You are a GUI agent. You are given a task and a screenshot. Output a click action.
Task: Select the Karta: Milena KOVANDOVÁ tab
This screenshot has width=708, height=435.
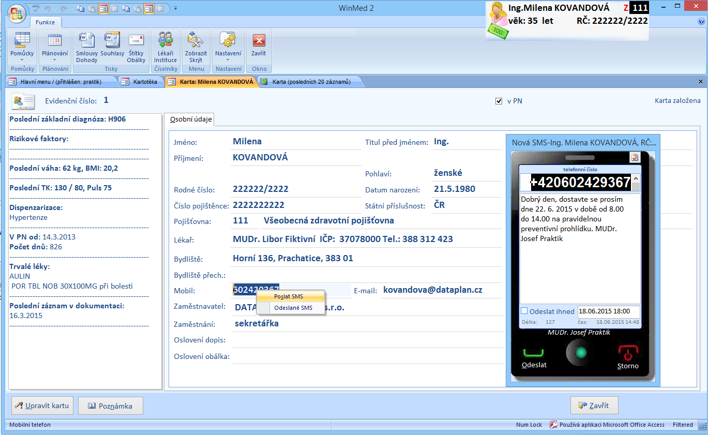pyautogui.click(x=211, y=82)
